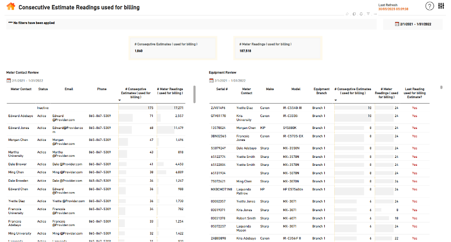
Task: Sort by the Phone column header
Action: [102, 89]
